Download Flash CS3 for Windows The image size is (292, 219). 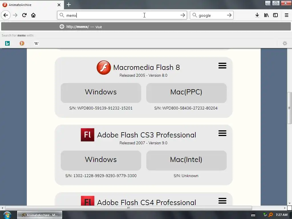pos(101,160)
